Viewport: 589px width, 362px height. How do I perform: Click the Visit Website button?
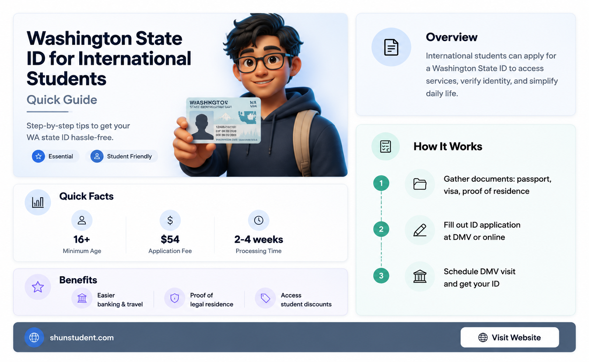point(509,337)
